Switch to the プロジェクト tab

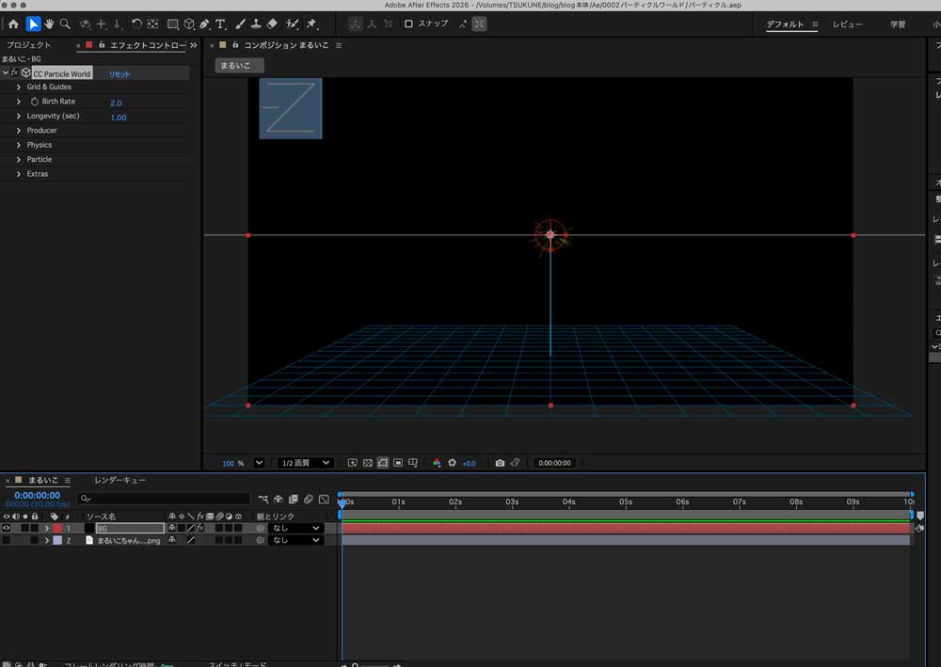click(28, 44)
